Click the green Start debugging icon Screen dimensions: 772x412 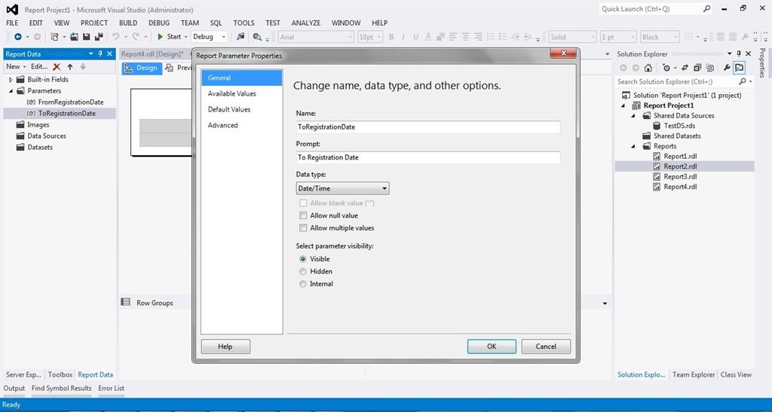pos(161,37)
